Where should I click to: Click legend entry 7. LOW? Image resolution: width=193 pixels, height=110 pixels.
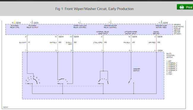[169, 72]
